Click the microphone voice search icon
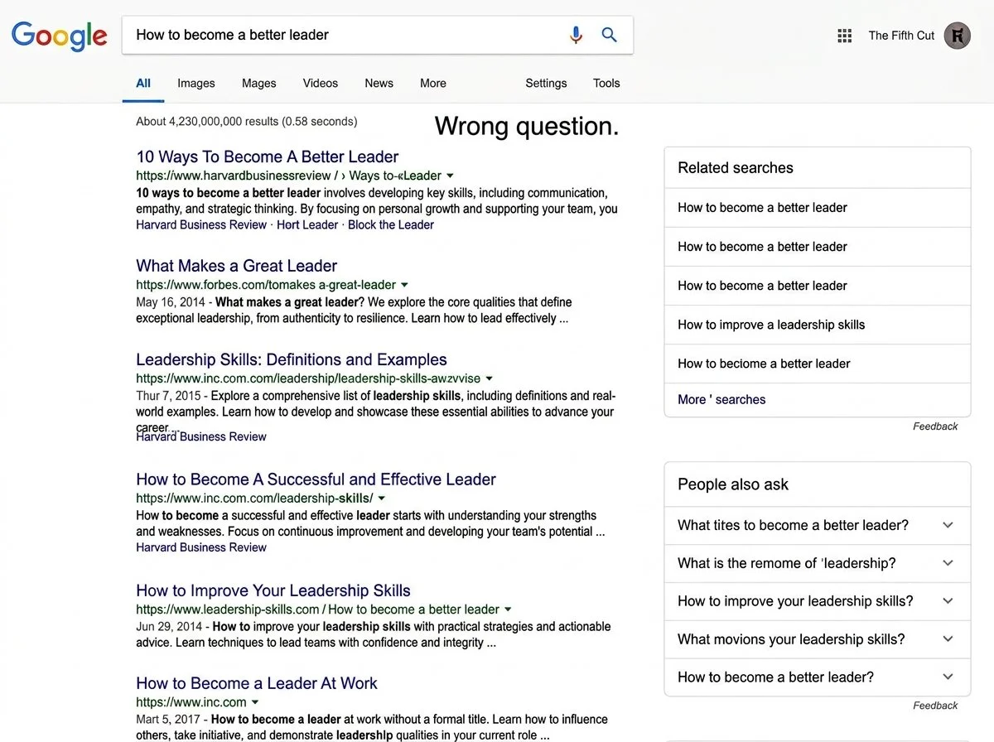Screen dimensions: 994x742 [577, 35]
